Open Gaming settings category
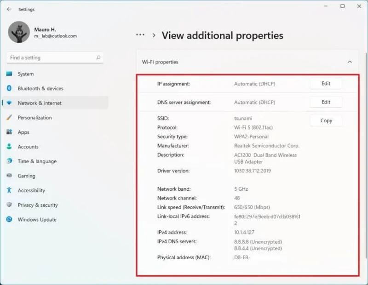 tap(55, 176)
